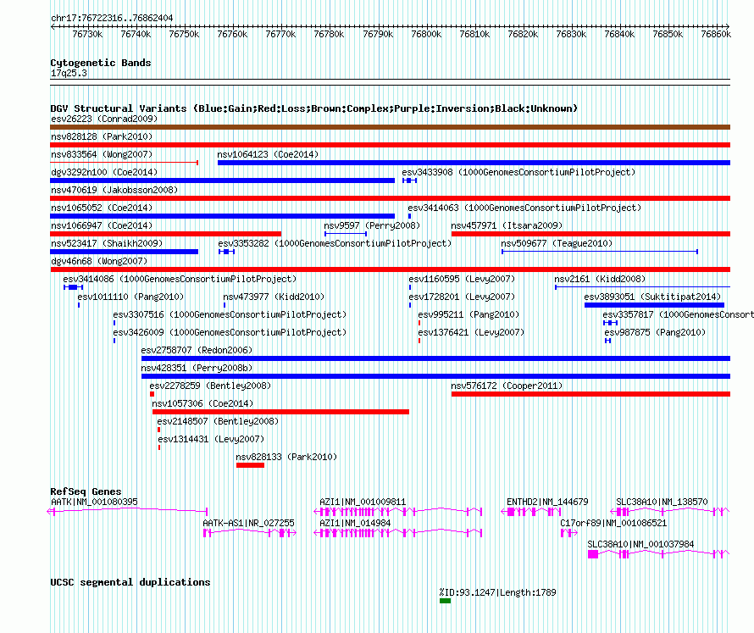Open ENTHD2|NM_144679 gene label
Screen dimensions: 754x633
click(547, 502)
